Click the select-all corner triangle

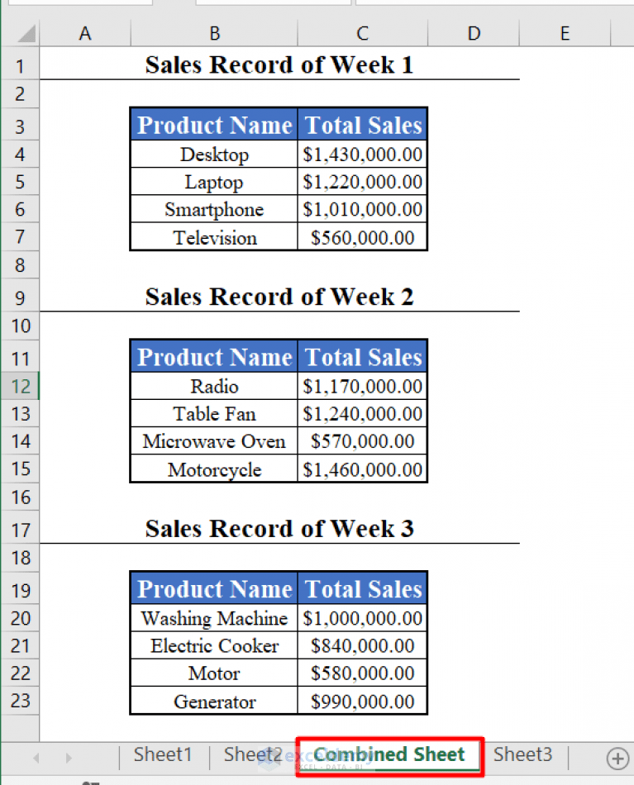coord(26,34)
